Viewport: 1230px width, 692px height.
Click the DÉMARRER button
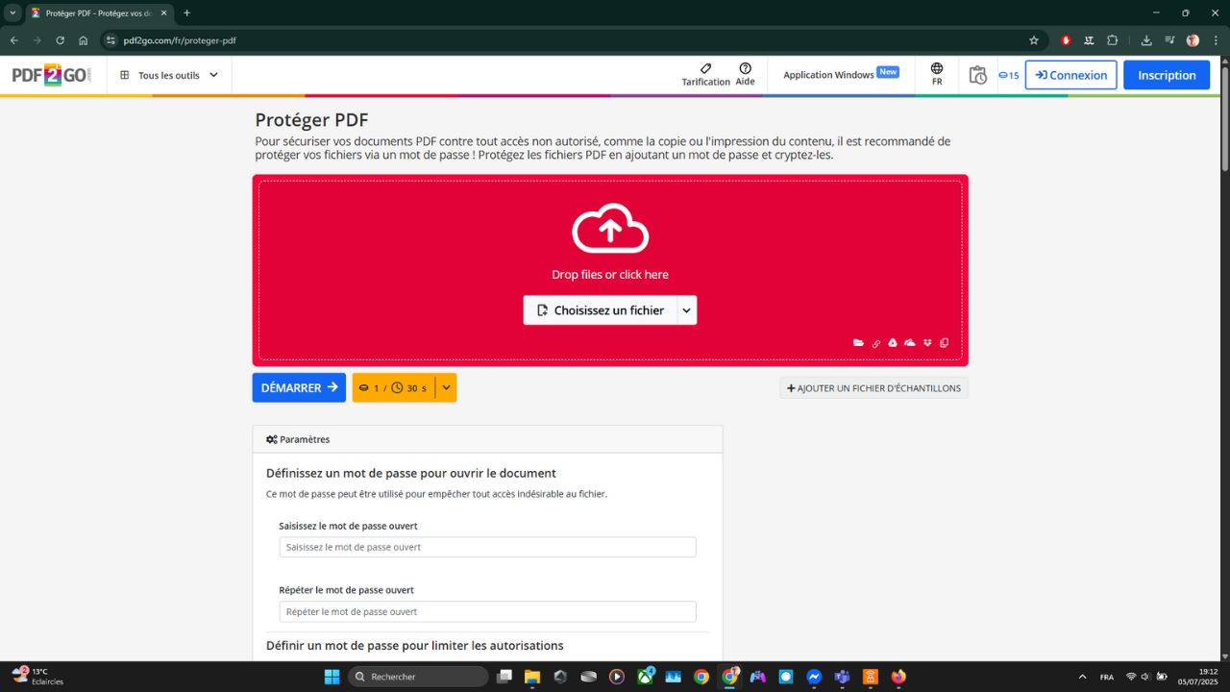(298, 387)
